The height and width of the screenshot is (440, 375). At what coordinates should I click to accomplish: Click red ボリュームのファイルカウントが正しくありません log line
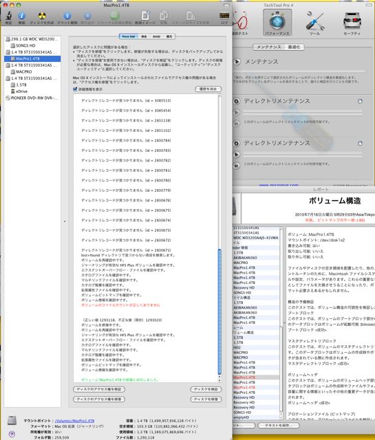[120, 305]
